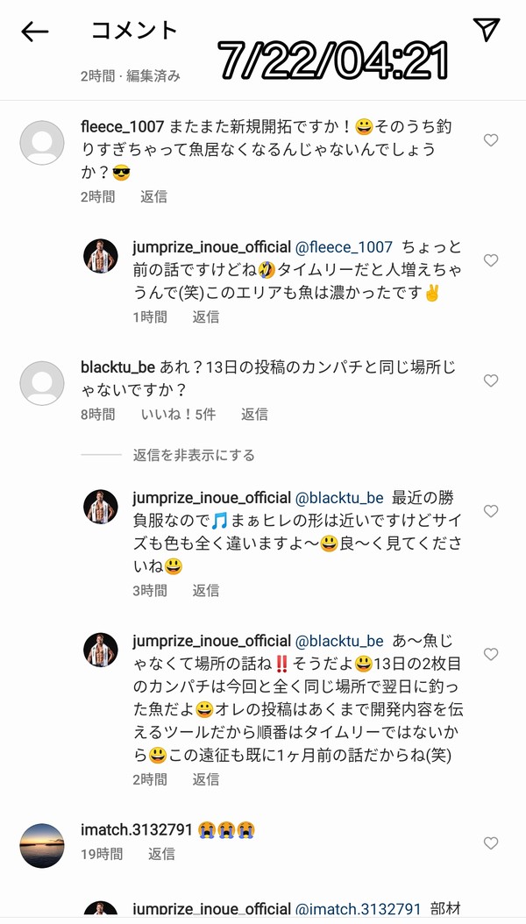Tap the back arrow icon
The image size is (526, 924).
point(34,32)
